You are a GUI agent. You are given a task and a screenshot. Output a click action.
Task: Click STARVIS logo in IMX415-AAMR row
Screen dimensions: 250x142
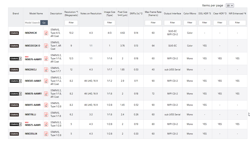click(14, 105)
